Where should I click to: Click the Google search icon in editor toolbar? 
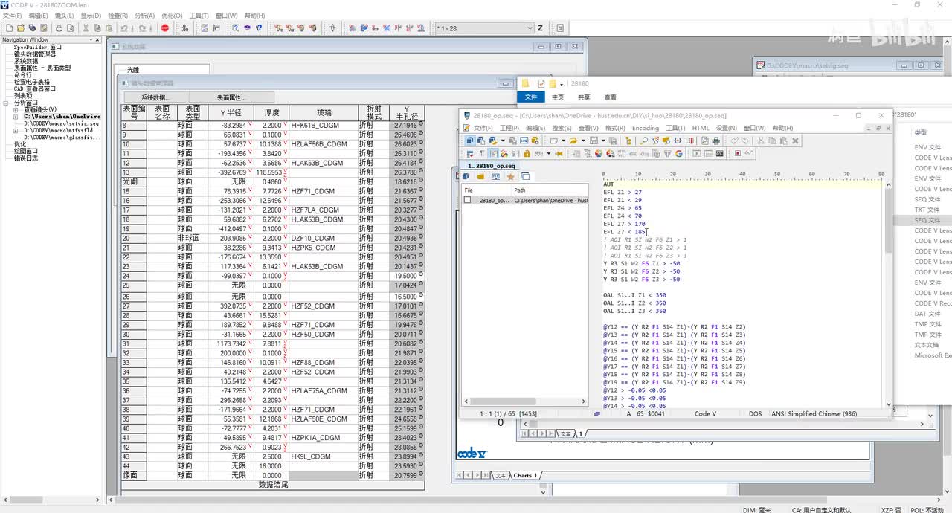pyautogui.click(x=679, y=153)
